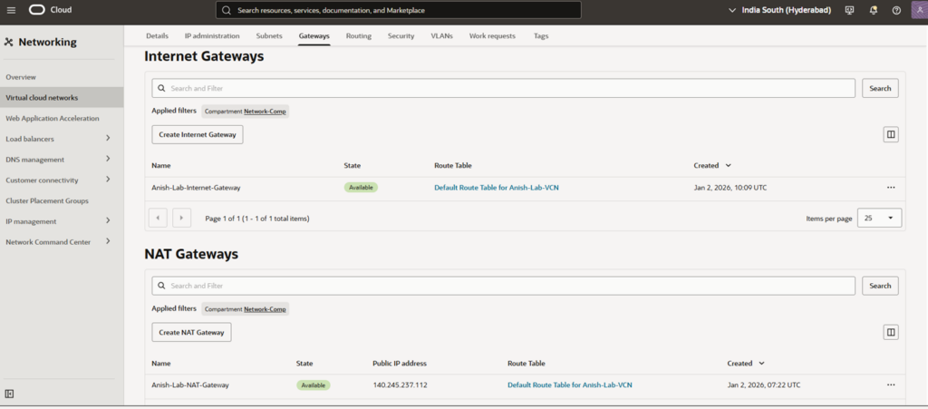Open actions menu for Anish-Lab-Internet-Gateway
The image size is (928, 409).
[x=891, y=188]
